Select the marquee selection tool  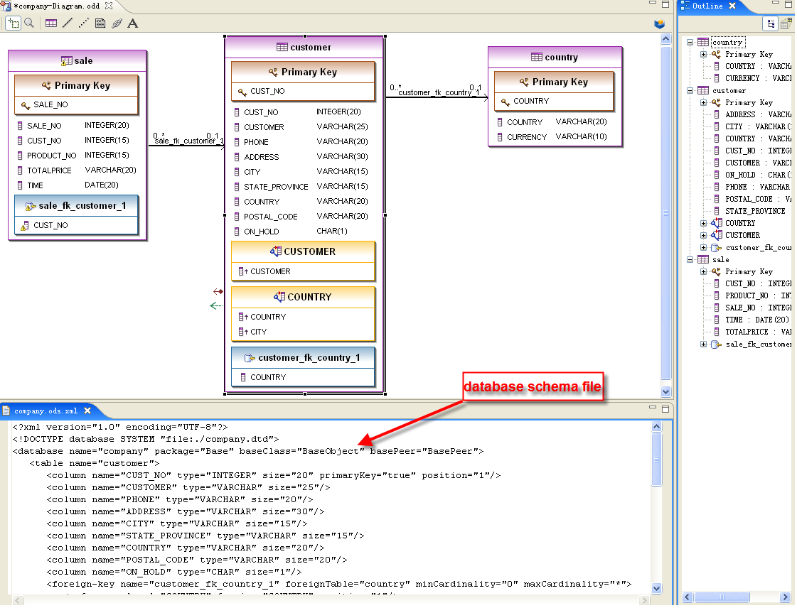click(x=14, y=23)
